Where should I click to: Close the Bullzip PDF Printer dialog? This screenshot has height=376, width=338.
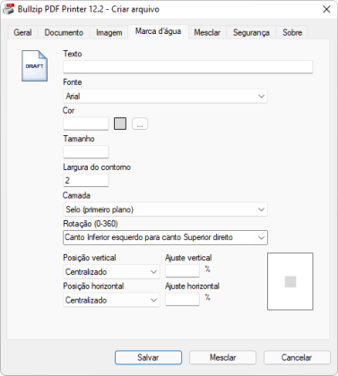tap(326, 9)
